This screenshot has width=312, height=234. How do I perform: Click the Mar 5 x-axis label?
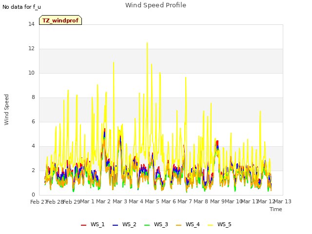152,201
